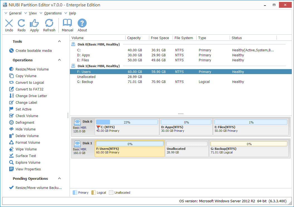The height and width of the screenshot is (207, 294).
Task: Select the C: row in the volume list
Action: pos(181,50)
